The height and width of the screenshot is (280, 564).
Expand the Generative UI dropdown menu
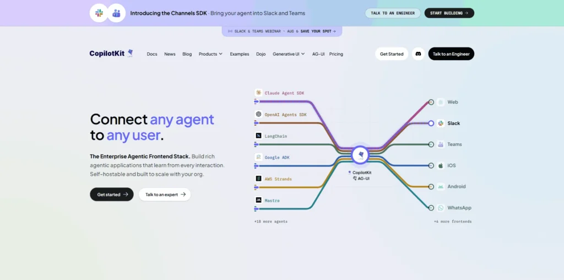(289, 54)
